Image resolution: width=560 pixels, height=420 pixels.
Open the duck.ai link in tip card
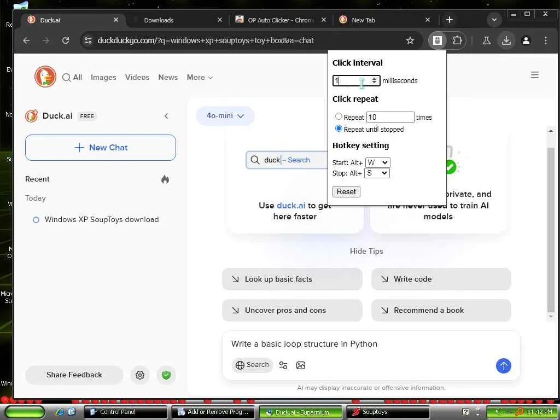pyautogui.click(x=291, y=206)
